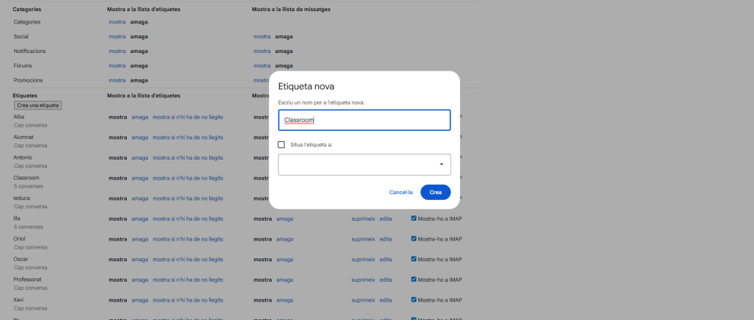Screen dimensions: 754x320
Task: Click the Crea button in dialog
Action: [x=435, y=192]
